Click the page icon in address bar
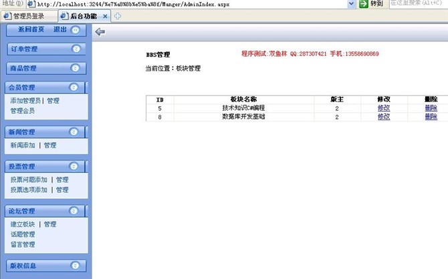448x279 pixels. (31, 4)
